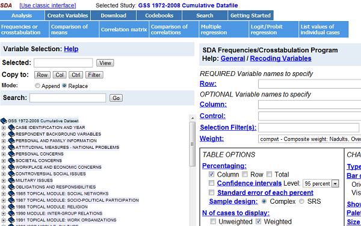The height and width of the screenshot is (226, 361).
Task: Click the book icon beside PERSONAL AND FAMILY INFORMATION
Action: click(11, 140)
